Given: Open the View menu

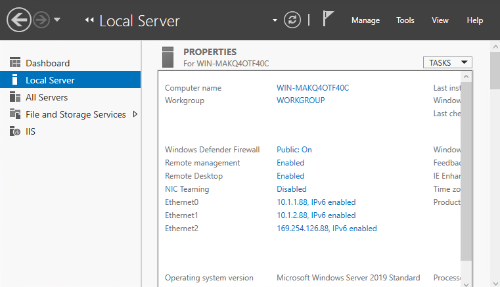Looking at the screenshot, I should pos(440,20).
